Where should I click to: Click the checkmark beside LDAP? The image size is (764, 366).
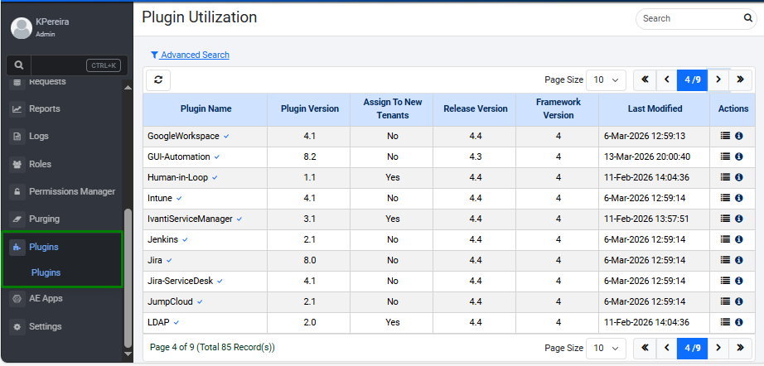click(176, 322)
